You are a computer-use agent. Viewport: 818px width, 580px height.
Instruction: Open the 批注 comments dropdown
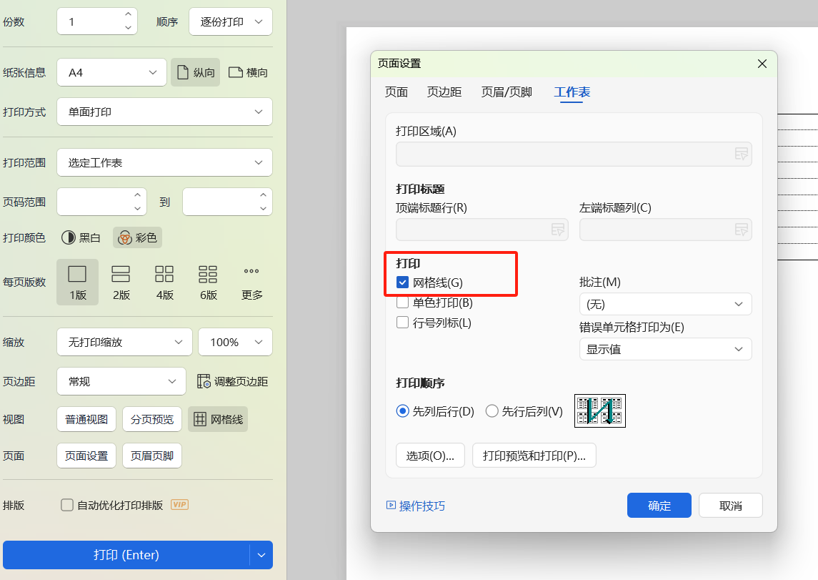pyautogui.click(x=665, y=303)
